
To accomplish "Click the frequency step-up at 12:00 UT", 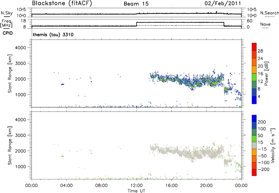I will click(x=136, y=24).
